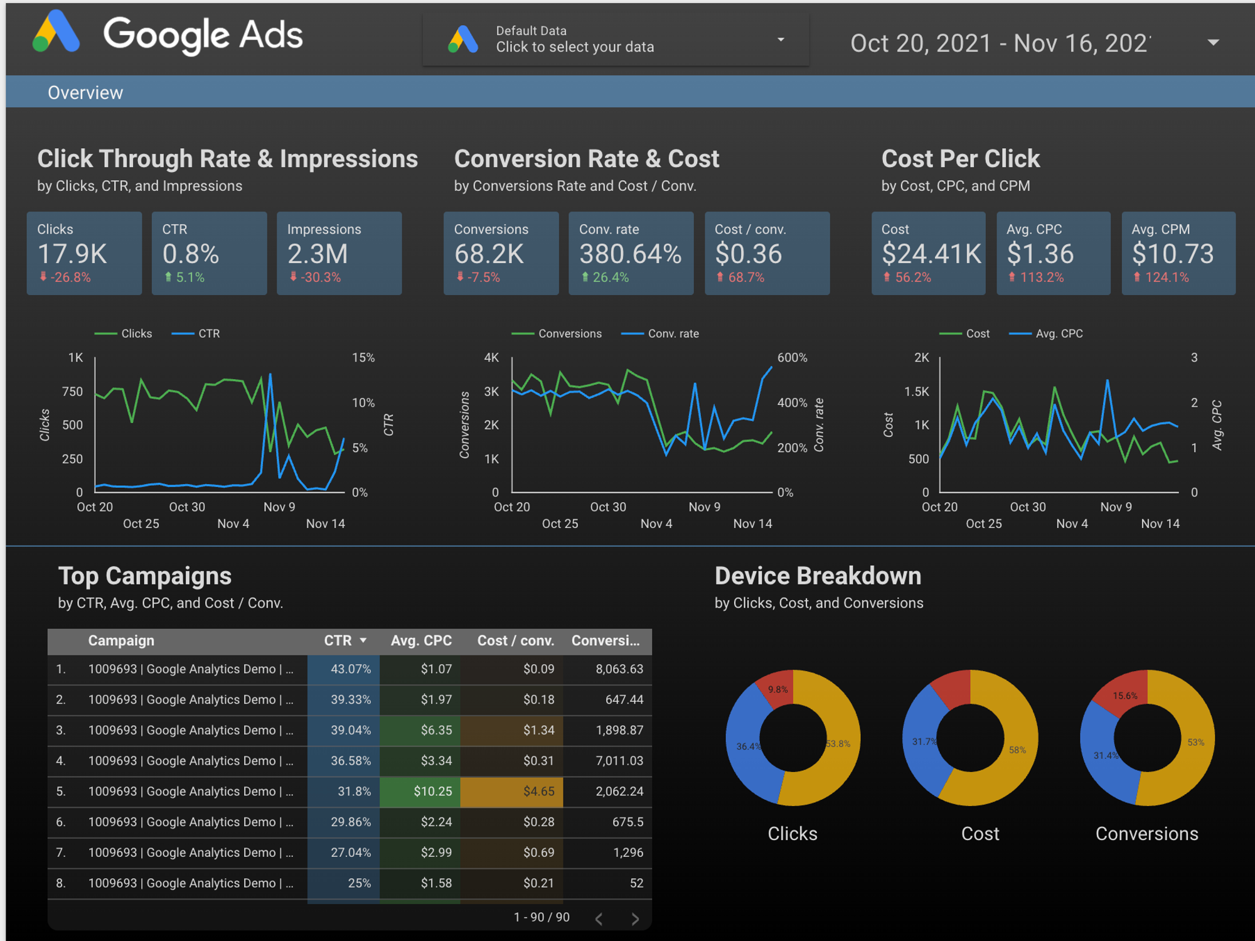The height and width of the screenshot is (941, 1255).
Task: Open the date range dropdown arrow
Action: pyautogui.click(x=1214, y=43)
